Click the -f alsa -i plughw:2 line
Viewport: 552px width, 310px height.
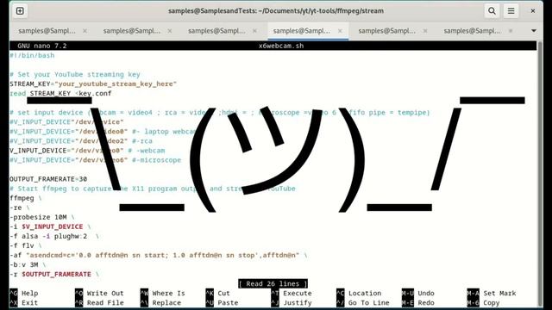pyautogui.click(x=53, y=236)
